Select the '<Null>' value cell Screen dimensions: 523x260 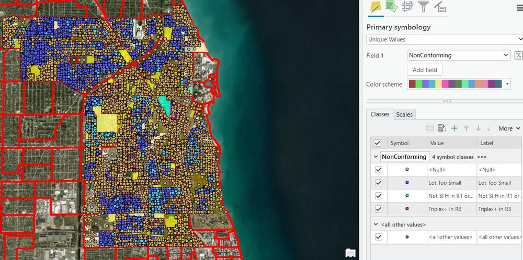[x=452, y=170]
